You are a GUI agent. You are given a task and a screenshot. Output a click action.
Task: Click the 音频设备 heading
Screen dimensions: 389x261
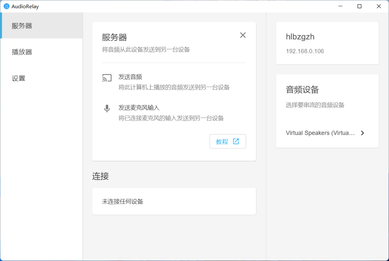pos(302,90)
